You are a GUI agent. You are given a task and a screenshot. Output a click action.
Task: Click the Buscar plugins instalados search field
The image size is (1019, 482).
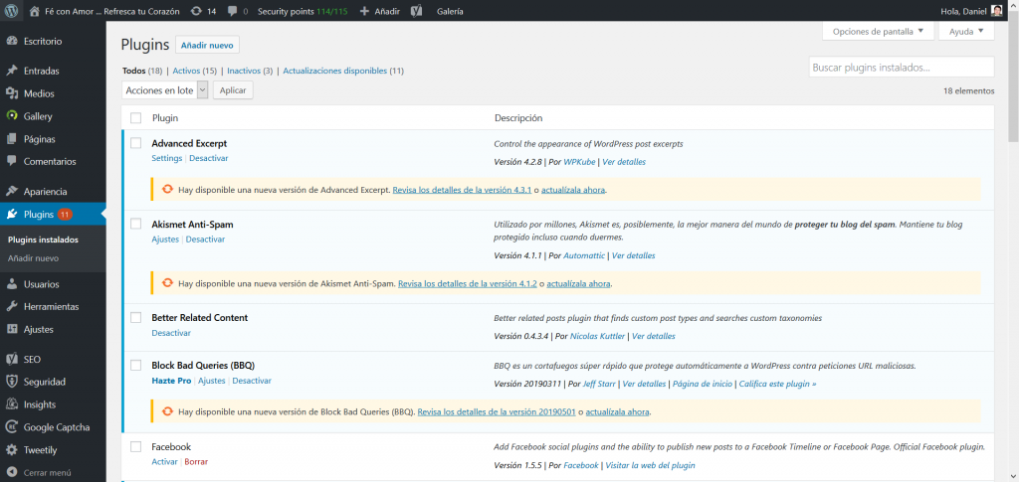tap(901, 68)
